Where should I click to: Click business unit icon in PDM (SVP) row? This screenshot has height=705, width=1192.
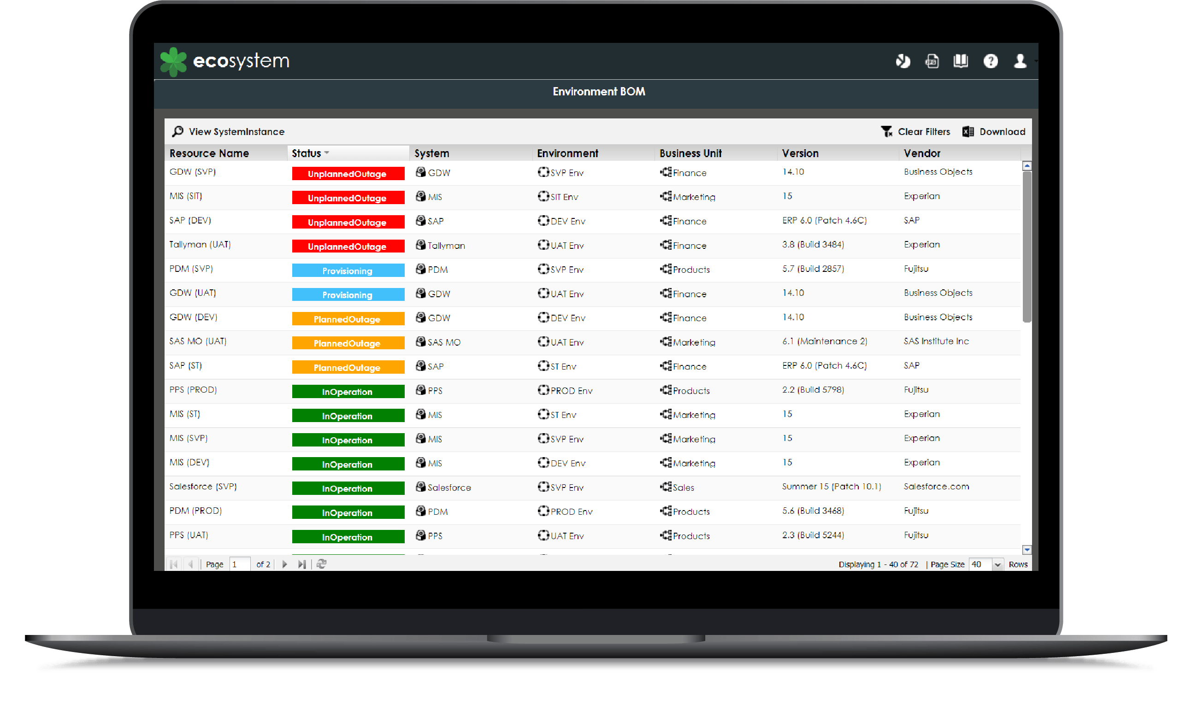[x=666, y=269]
